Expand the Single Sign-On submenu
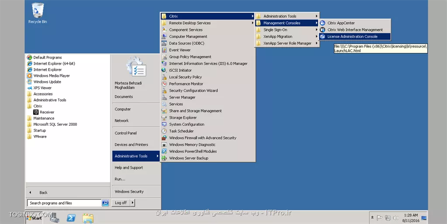This screenshot has width=447, height=224. pyautogui.click(x=316, y=30)
